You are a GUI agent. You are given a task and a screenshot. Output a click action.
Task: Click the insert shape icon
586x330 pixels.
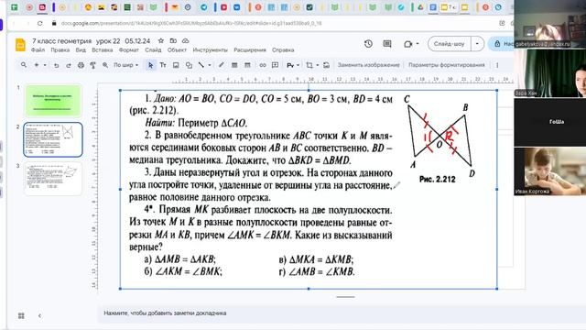(189, 65)
